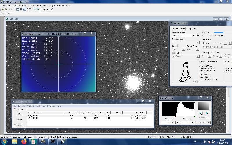Click zoom in icon in Screen Stretch
Image resolution: width=232 pixels, height=145 pixels.
coord(200,113)
